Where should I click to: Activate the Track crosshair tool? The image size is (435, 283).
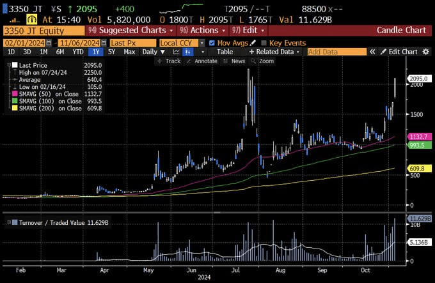(x=170, y=61)
